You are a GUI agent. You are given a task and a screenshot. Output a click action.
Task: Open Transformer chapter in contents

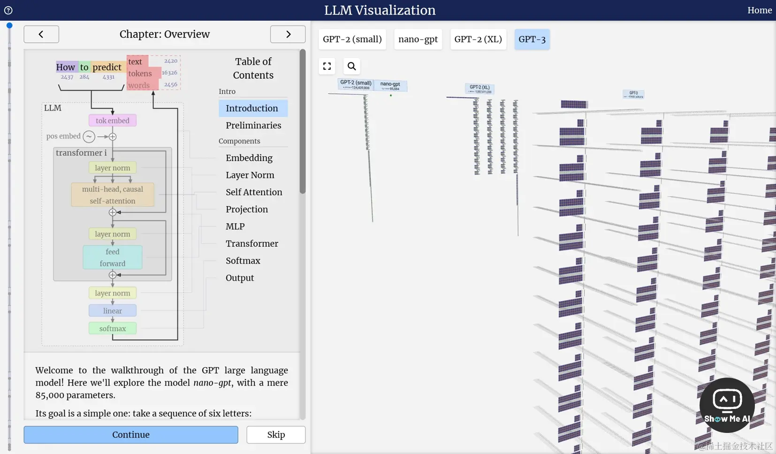[x=252, y=243]
